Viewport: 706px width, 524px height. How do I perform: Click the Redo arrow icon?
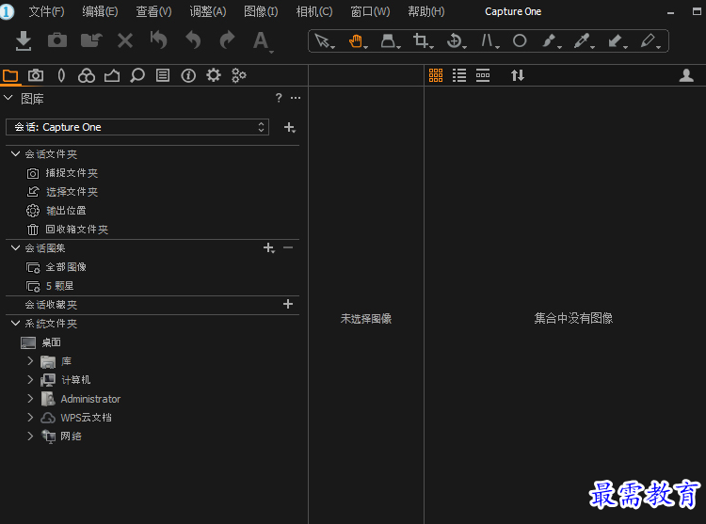227,40
